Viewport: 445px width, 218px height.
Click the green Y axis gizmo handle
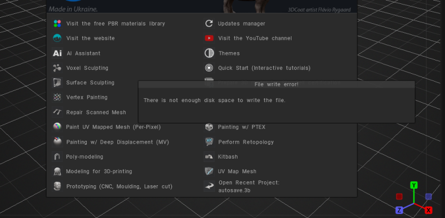point(414,185)
